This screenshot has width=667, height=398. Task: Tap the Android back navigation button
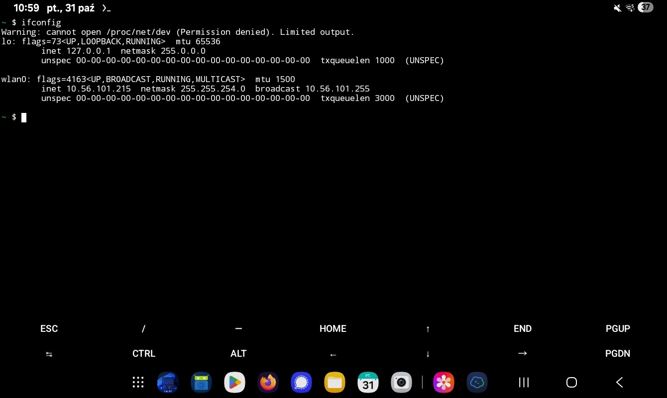tap(619, 382)
